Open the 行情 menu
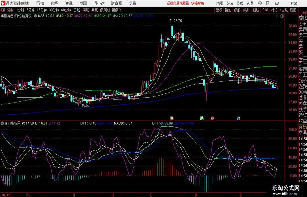Image resolution: width=307 pixels, height=197 pixels. coord(40,3)
